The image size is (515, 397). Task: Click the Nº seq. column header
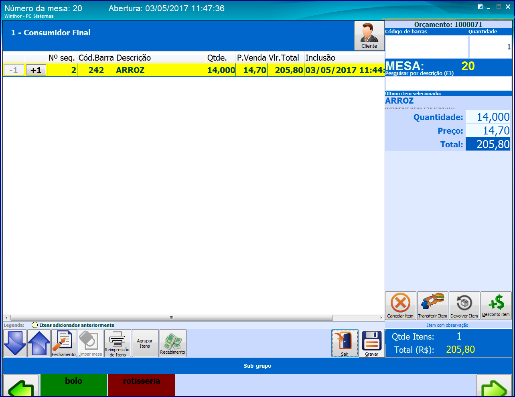point(62,57)
